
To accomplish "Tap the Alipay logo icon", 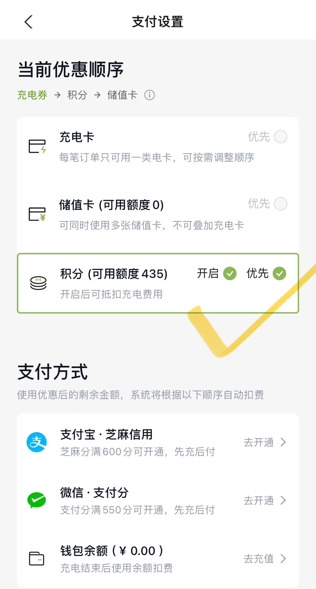I will pos(37,442).
